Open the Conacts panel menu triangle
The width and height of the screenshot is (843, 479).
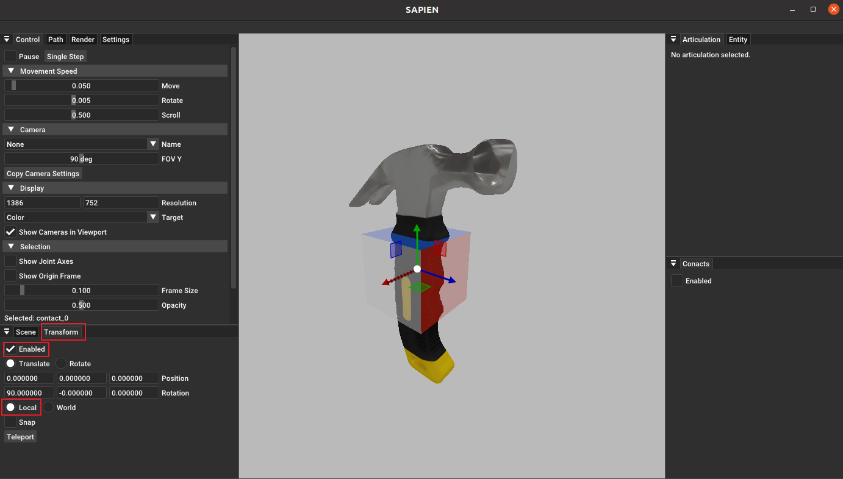pos(673,264)
